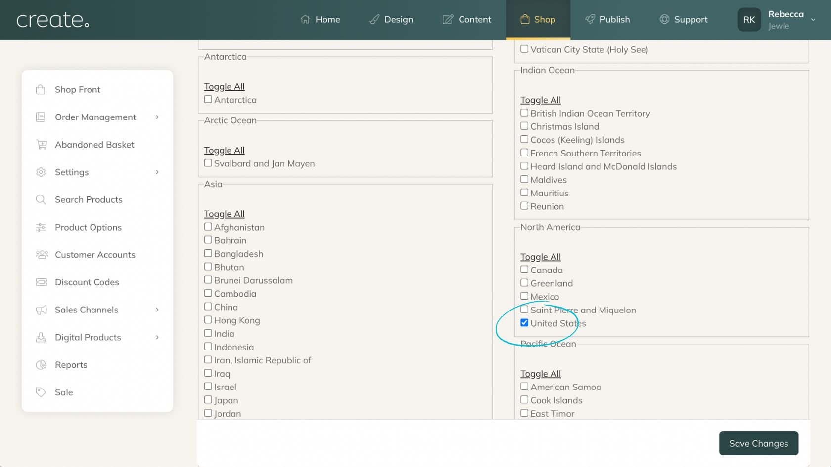Screen dimensions: 831x467
Task: Click the Search Products magnifier icon
Action: [x=41, y=199]
